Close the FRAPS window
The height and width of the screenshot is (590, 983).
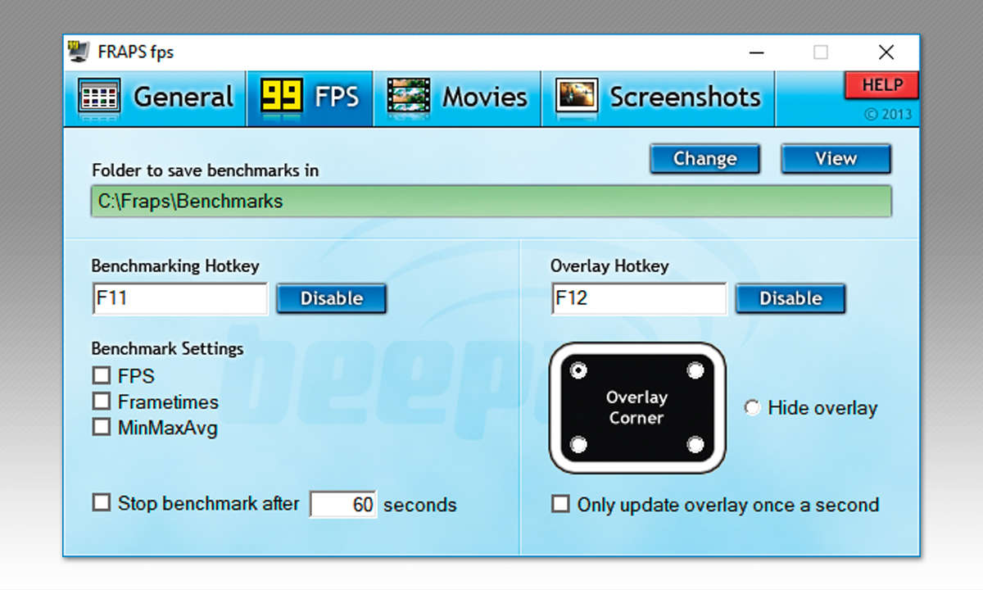pos(886,52)
